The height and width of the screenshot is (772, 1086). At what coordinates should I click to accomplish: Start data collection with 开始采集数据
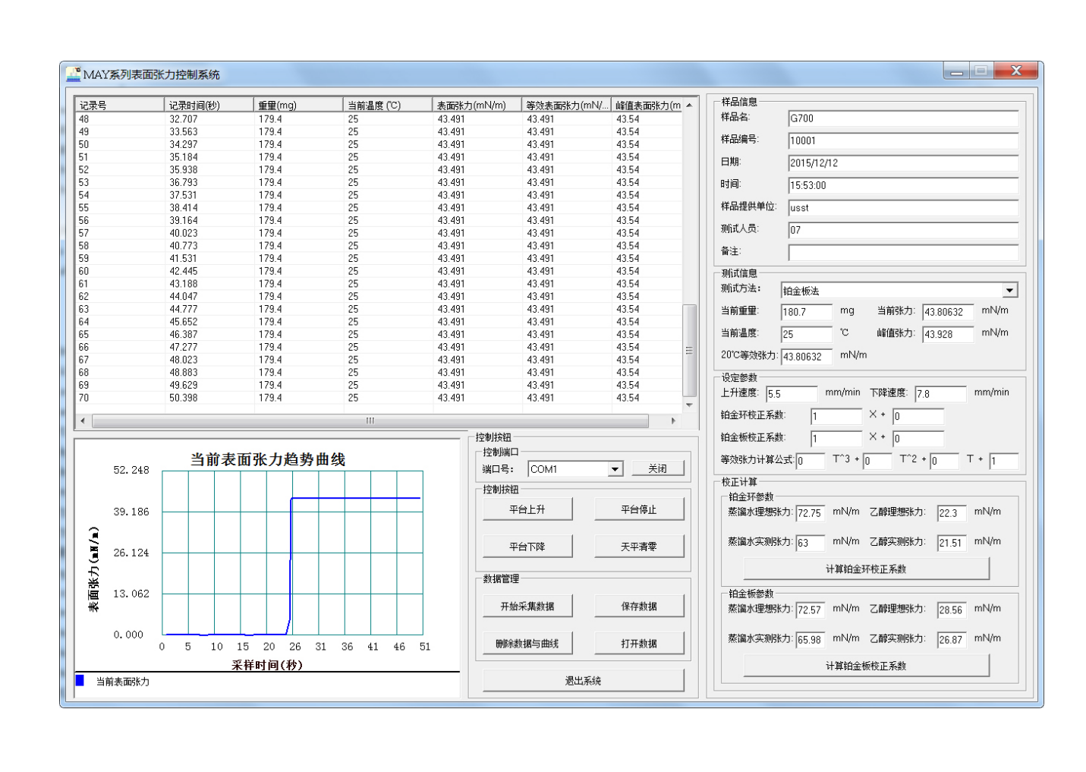[527, 607]
